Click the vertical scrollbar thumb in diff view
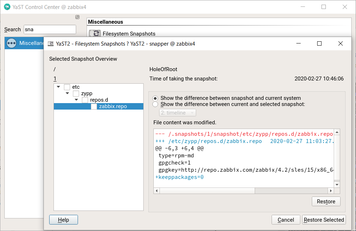Image resolution: width=356 pixels, height=231 pixels. (337, 158)
